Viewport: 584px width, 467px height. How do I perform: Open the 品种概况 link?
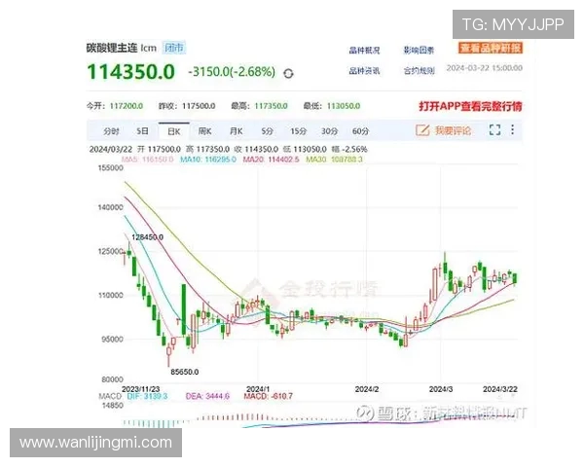(x=363, y=50)
